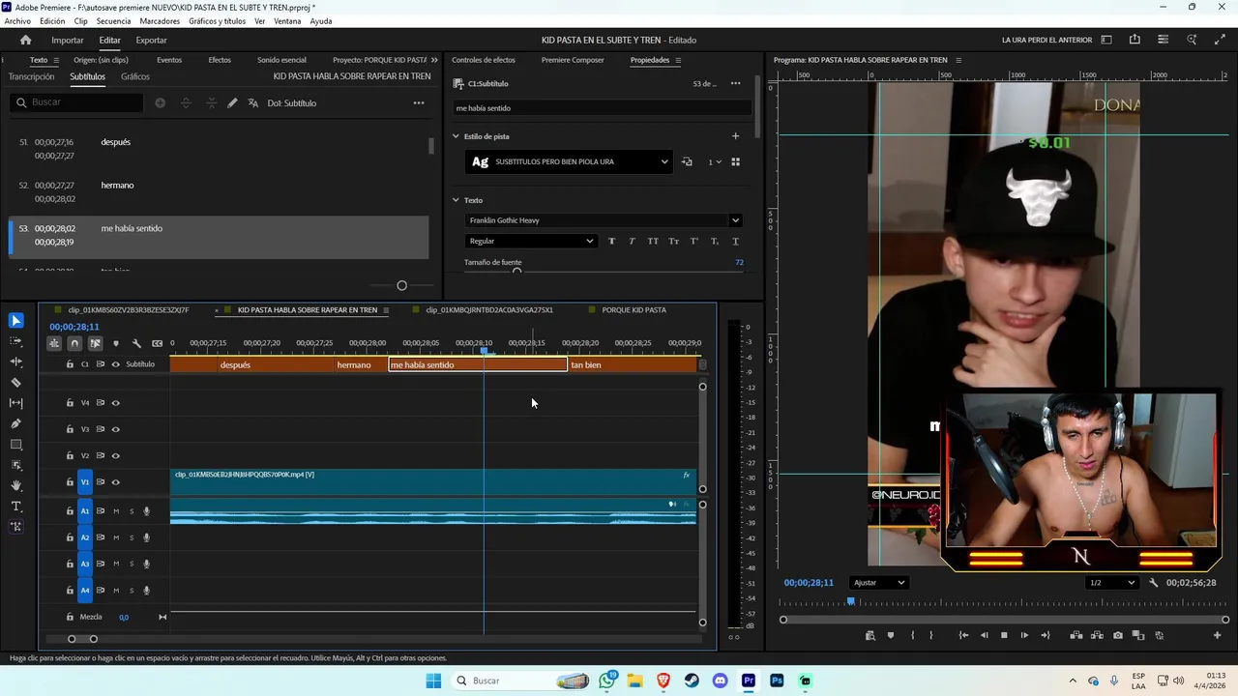Open the Secuencia menu
Viewport: 1238px width, 696px height.
pos(113,20)
